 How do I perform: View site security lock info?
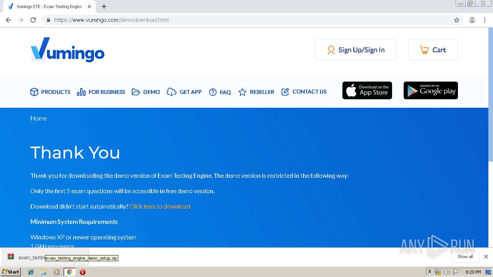click(48, 20)
